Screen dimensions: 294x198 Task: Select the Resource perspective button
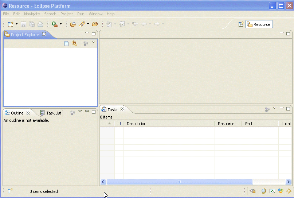coord(259,24)
